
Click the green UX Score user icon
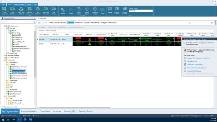tap(90, 44)
